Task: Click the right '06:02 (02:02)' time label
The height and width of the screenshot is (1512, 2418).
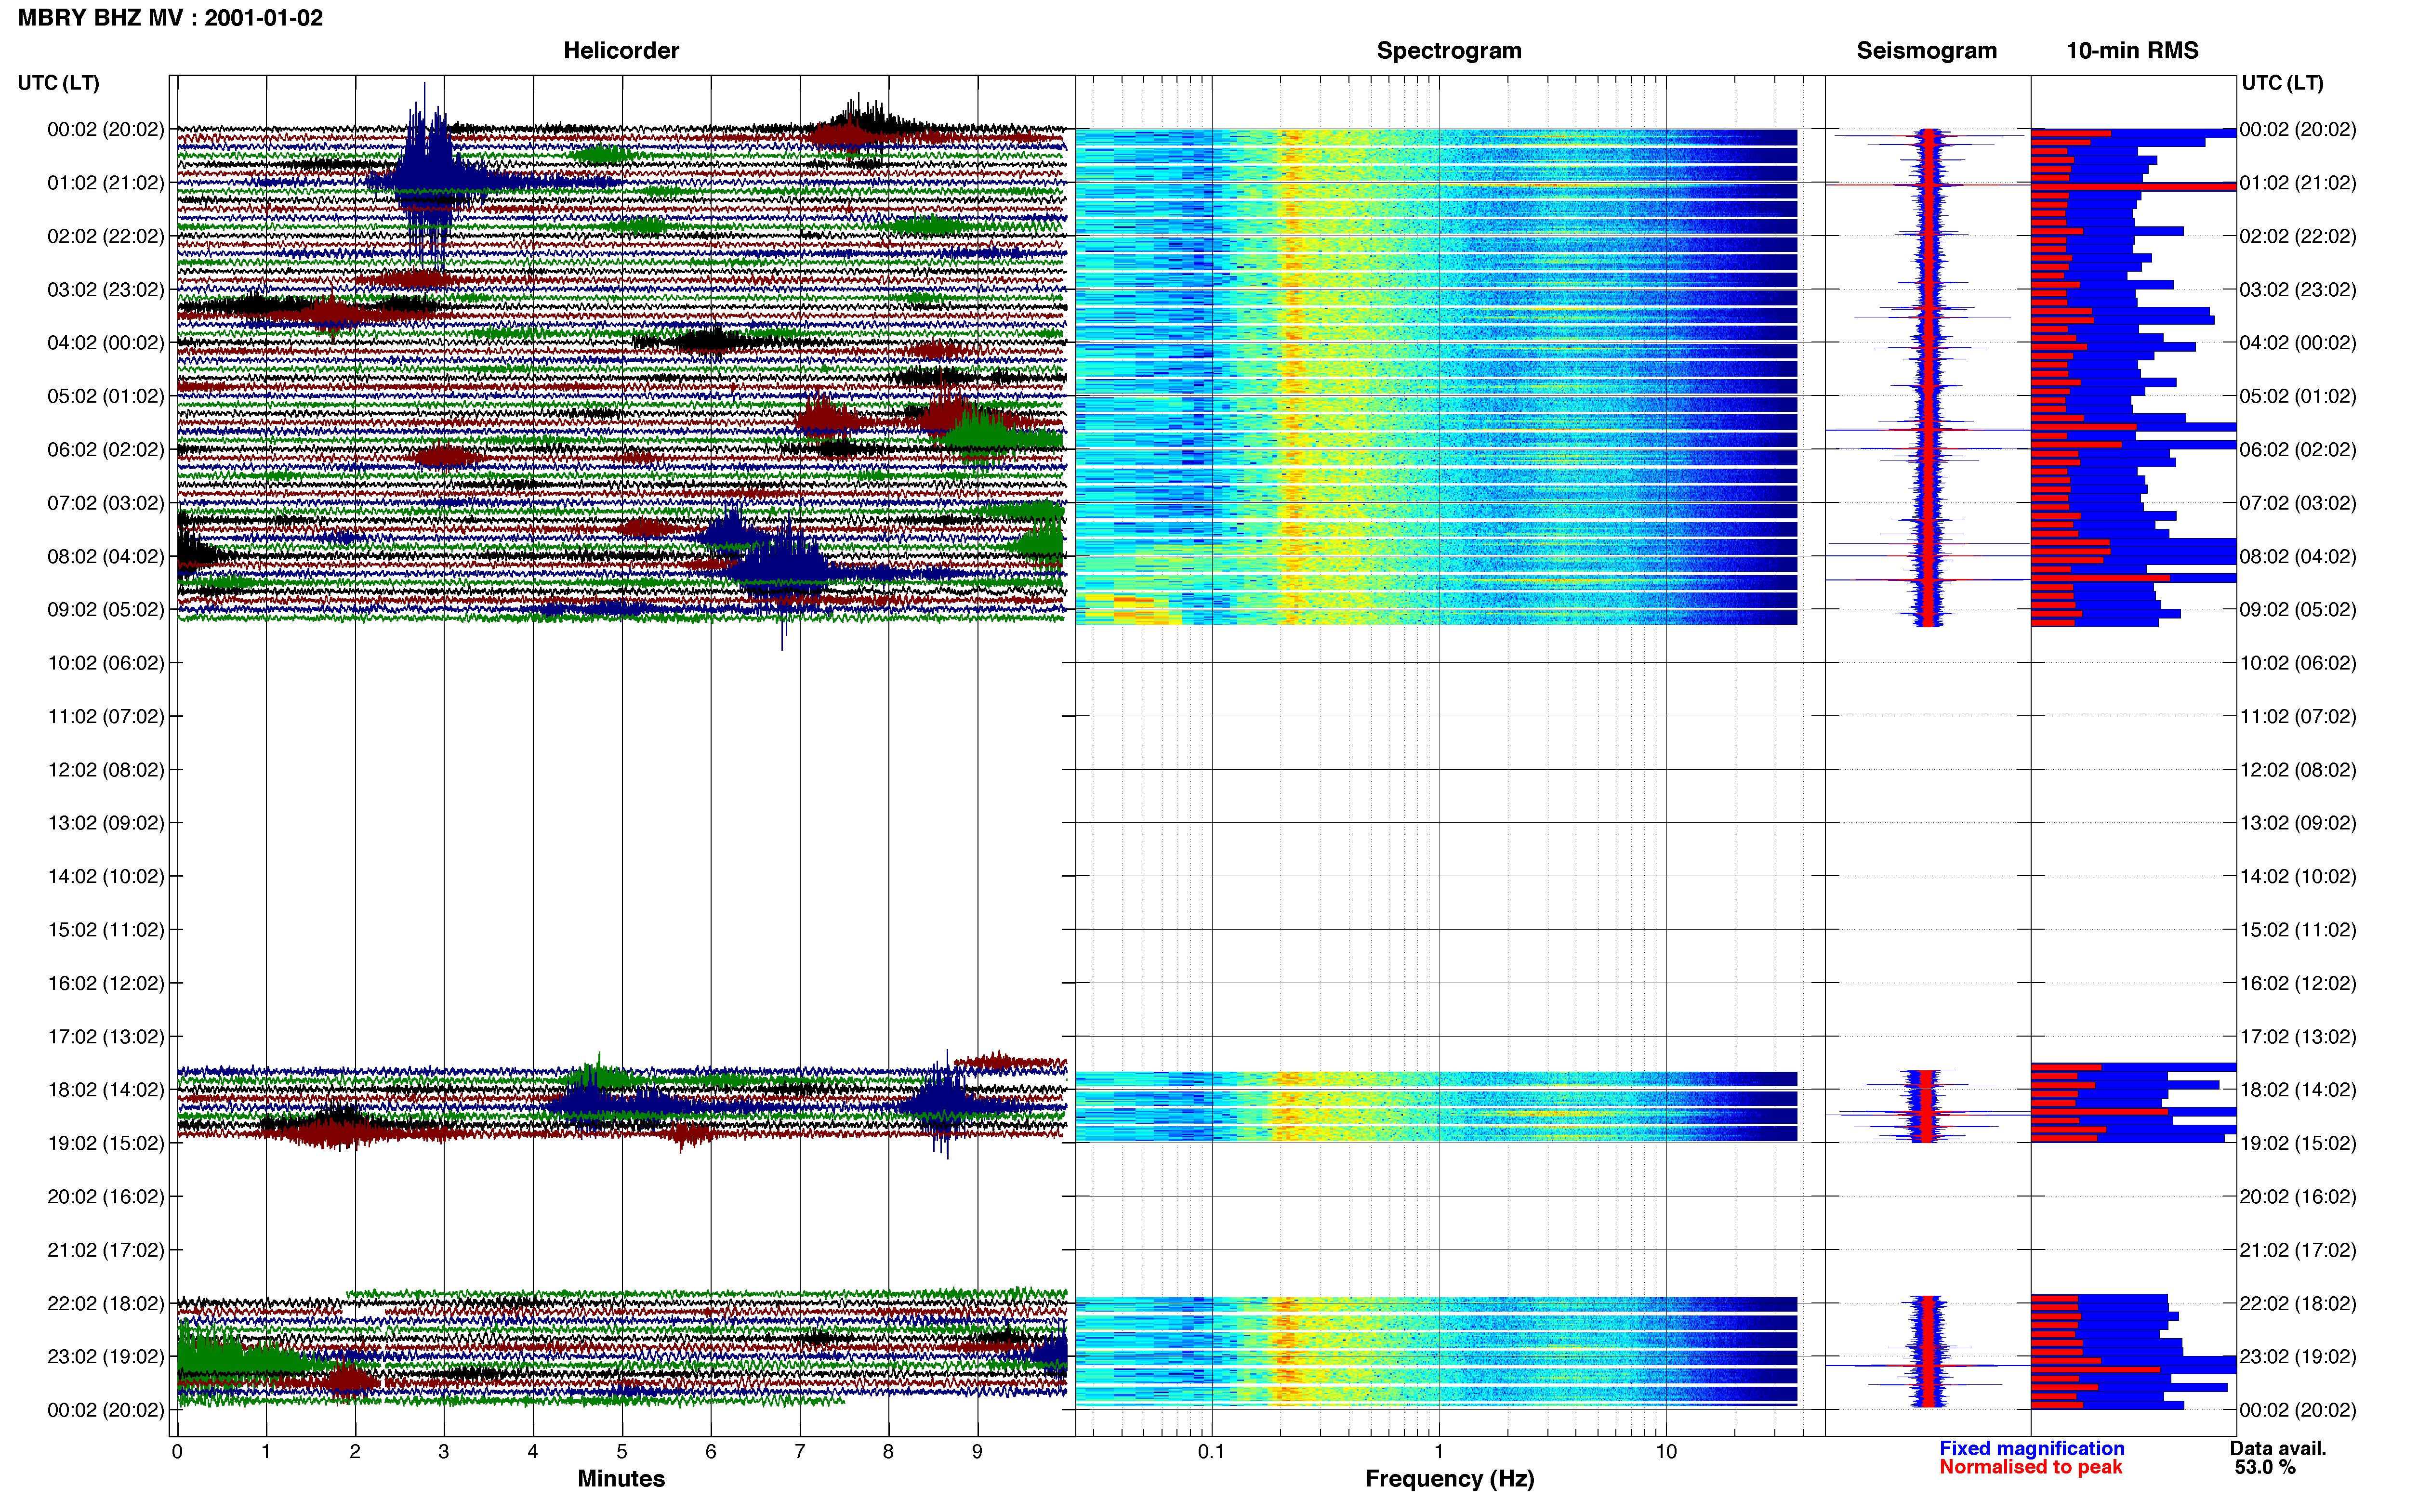Action: click(x=2298, y=450)
